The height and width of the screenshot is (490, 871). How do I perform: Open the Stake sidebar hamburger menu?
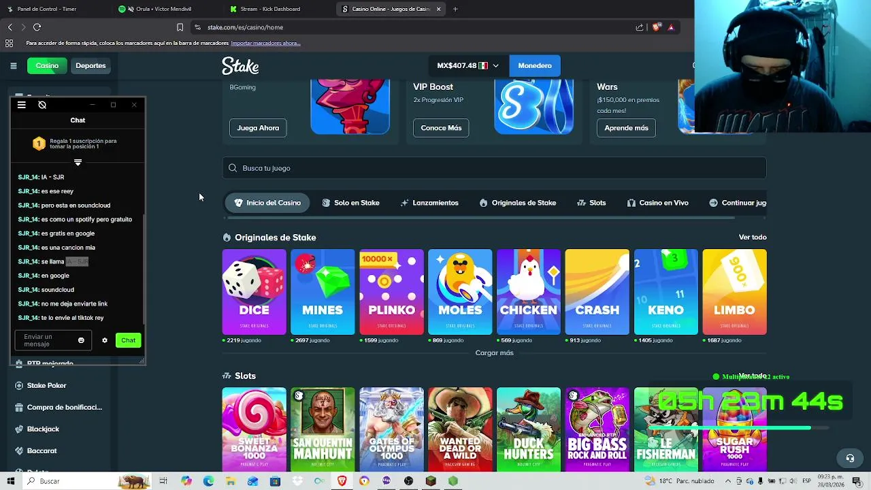click(x=14, y=65)
